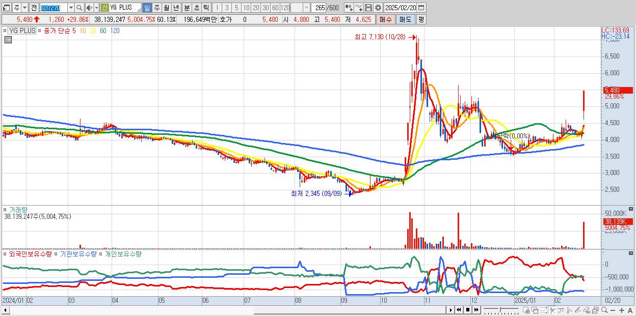Click the 30 interval button
This screenshot has height=316, width=636.
click(266, 8)
